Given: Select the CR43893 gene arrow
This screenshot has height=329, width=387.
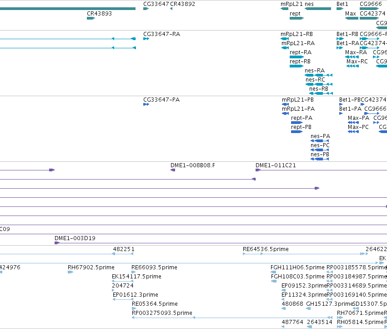Looking at the screenshot, I should pyautogui.click(x=91, y=18).
